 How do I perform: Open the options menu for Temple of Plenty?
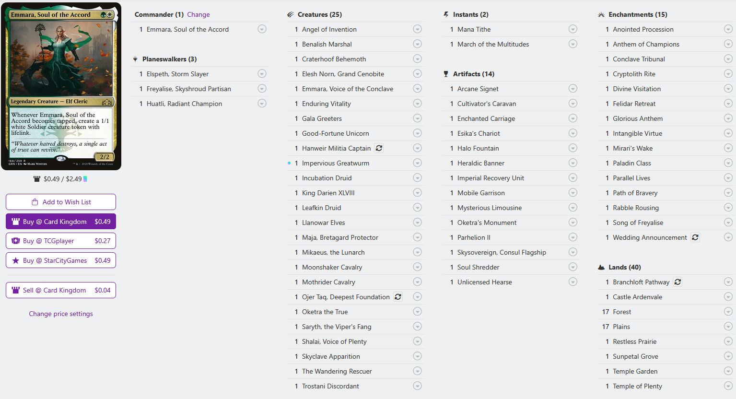[728, 386]
